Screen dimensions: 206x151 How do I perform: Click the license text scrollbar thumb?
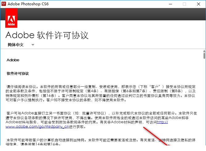204,56
